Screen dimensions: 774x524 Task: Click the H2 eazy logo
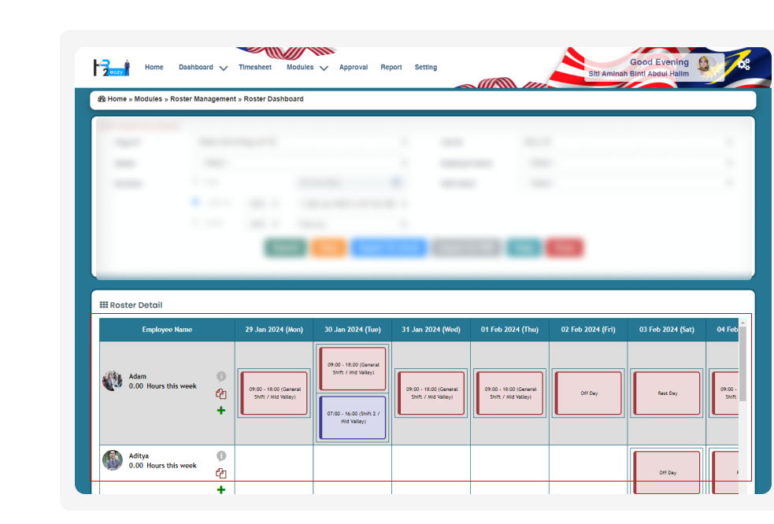[111, 68]
